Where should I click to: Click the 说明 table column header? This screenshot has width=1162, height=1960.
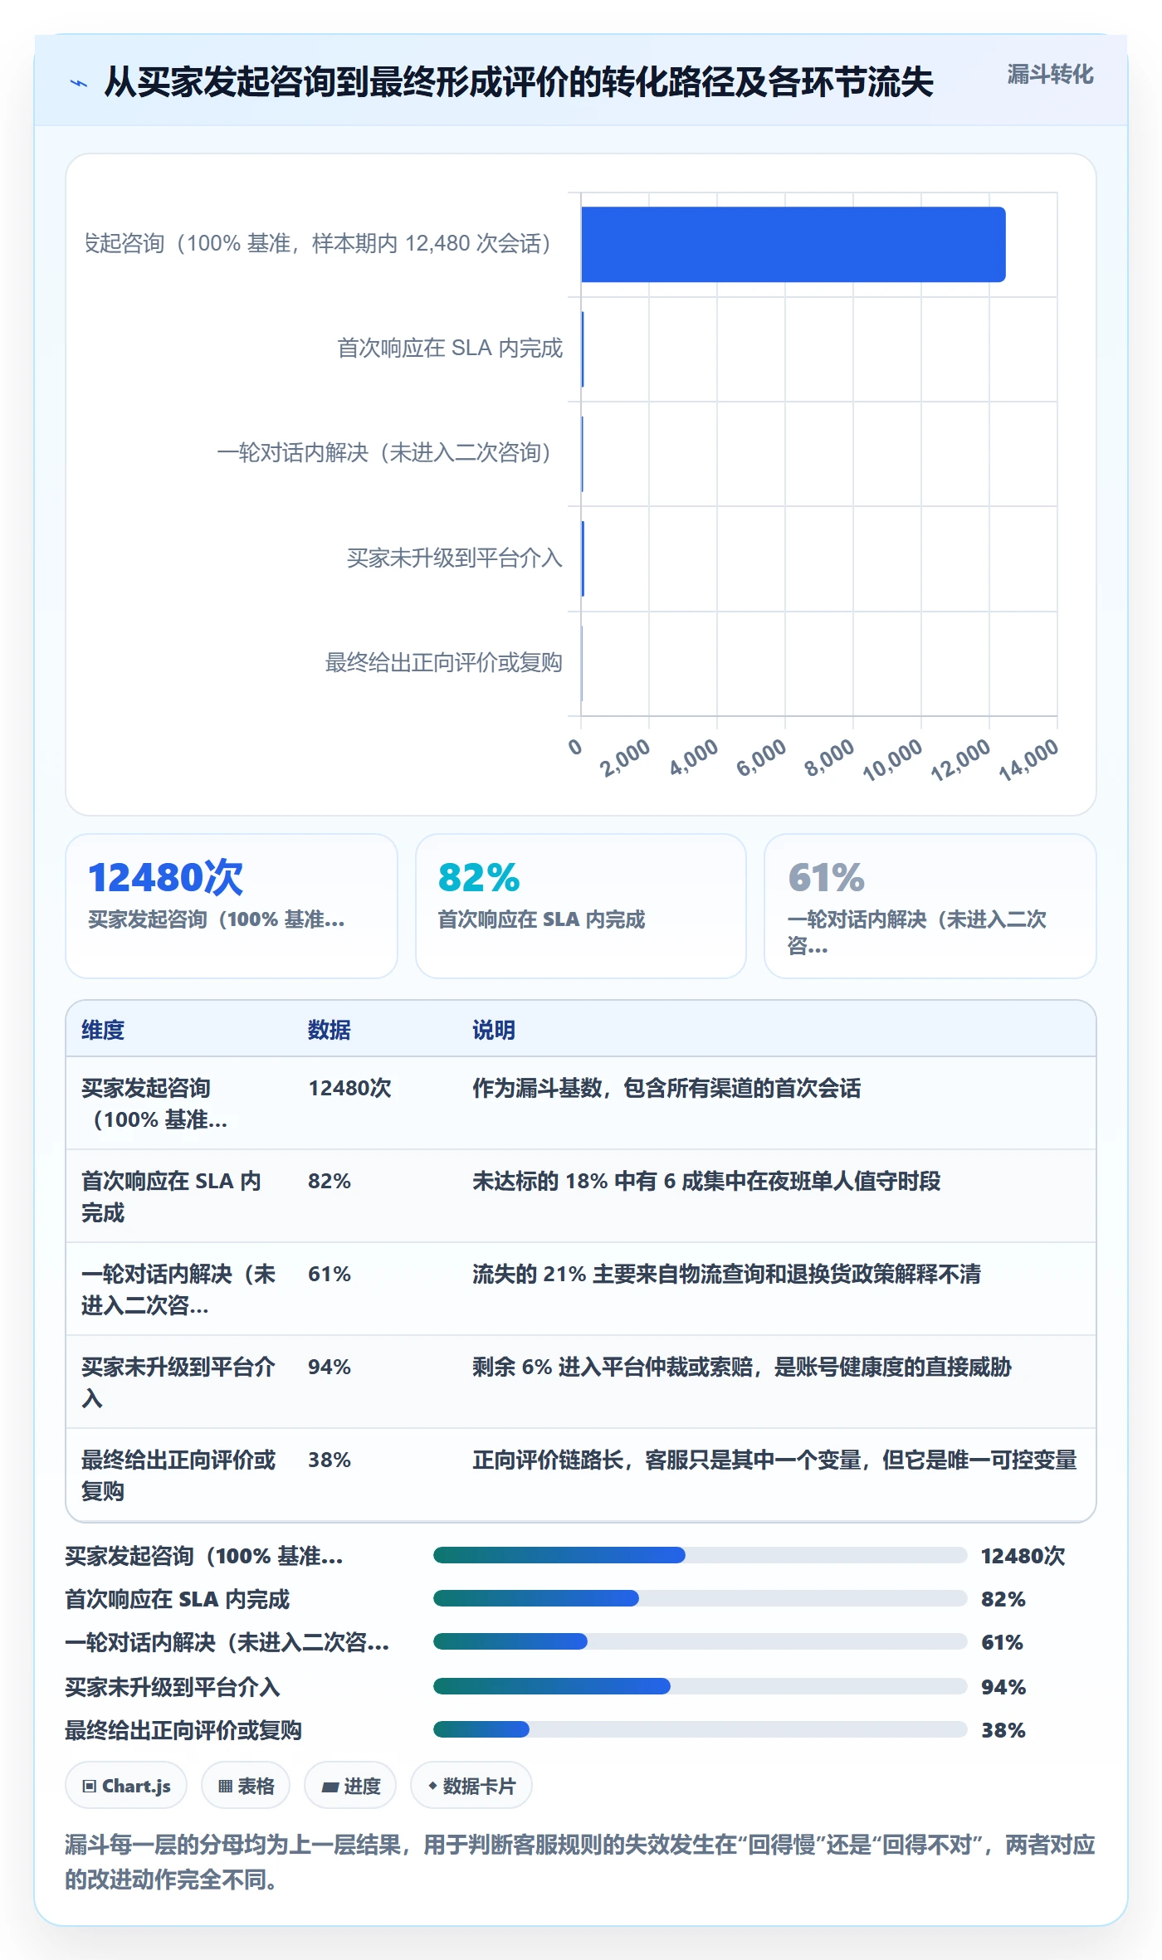click(x=494, y=1030)
